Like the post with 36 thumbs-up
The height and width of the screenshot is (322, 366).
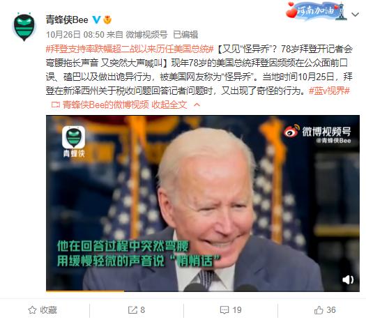325,310
